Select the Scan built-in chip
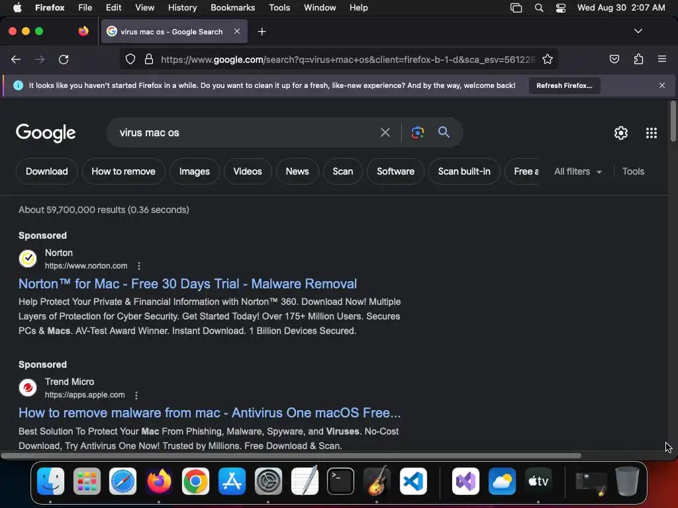The image size is (678, 508). 464,171
